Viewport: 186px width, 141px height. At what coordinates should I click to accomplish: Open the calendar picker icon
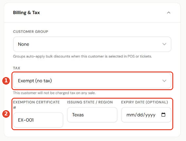pos(163,115)
